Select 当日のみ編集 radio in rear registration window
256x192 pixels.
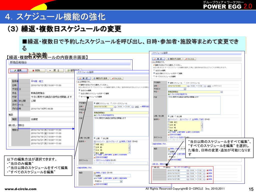[80, 90]
